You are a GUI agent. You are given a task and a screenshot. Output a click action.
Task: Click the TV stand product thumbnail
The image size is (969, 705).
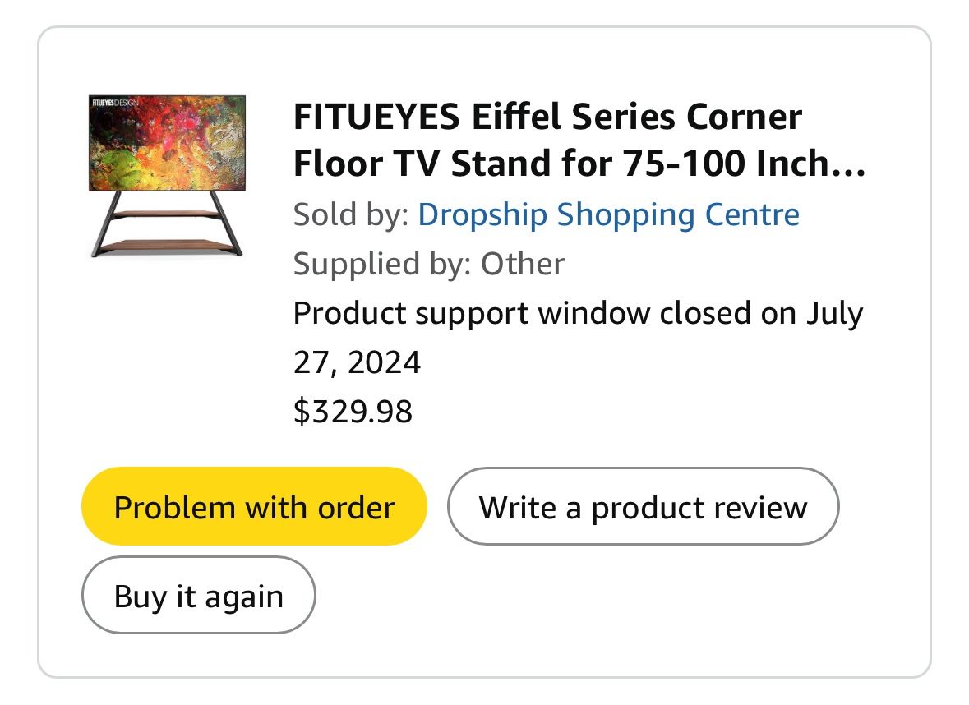click(168, 176)
